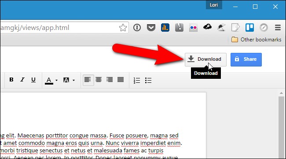Minimize the browser window

click(x=235, y=7)
